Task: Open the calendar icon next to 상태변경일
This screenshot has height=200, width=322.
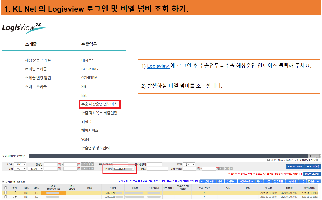Action: tap(198, 169)
